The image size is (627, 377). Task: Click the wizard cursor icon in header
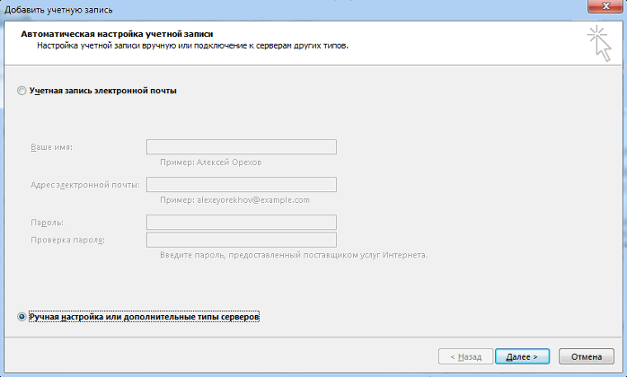click(x=597, y=42)
